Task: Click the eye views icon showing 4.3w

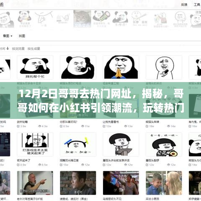Action: point(40,126)
